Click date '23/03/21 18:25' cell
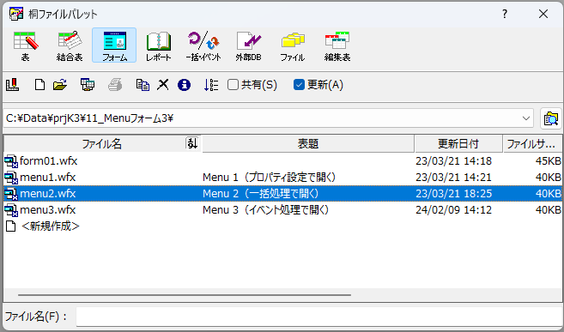564x332 pixels. [453, 194]
